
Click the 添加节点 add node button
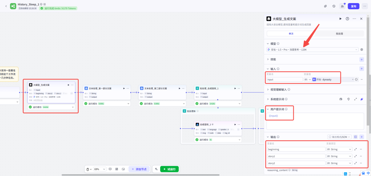(139, 169)
